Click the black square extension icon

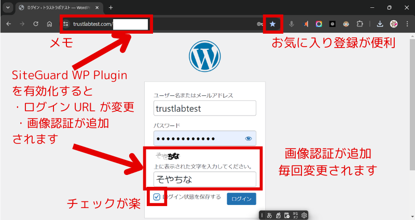pos(333,24)
